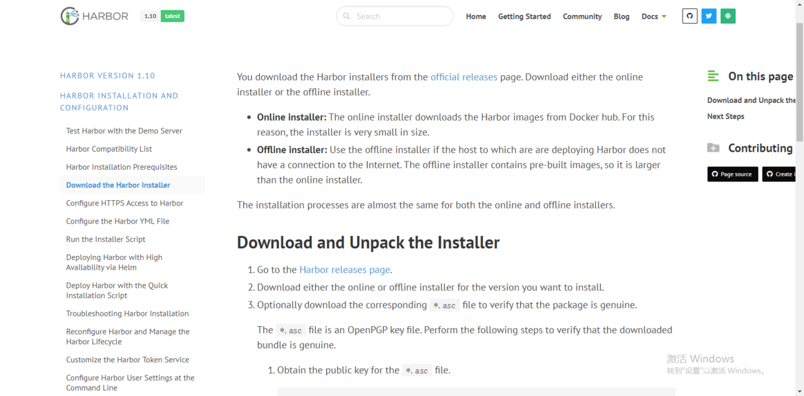This screenshot has height=396, width=804.
Task: Expand the Docs dropdown menu
Action: tap(654, 16)
